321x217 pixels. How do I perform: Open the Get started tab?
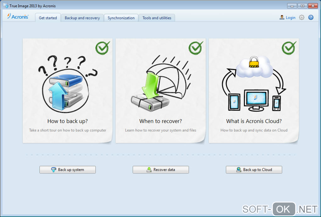pos(48,18)
